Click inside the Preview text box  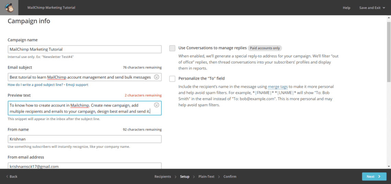pos(84,108)
